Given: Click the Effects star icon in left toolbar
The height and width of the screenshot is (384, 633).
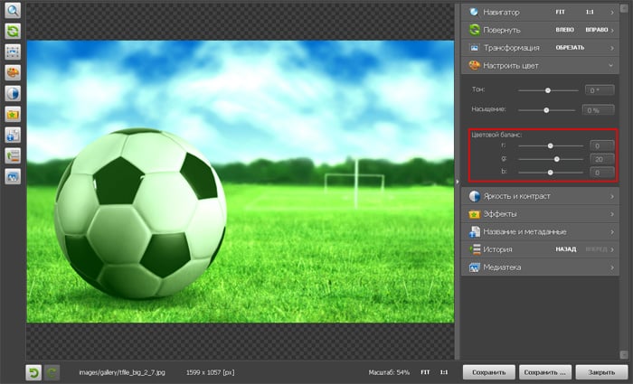Looking at the screenshot, I should 13,115.
